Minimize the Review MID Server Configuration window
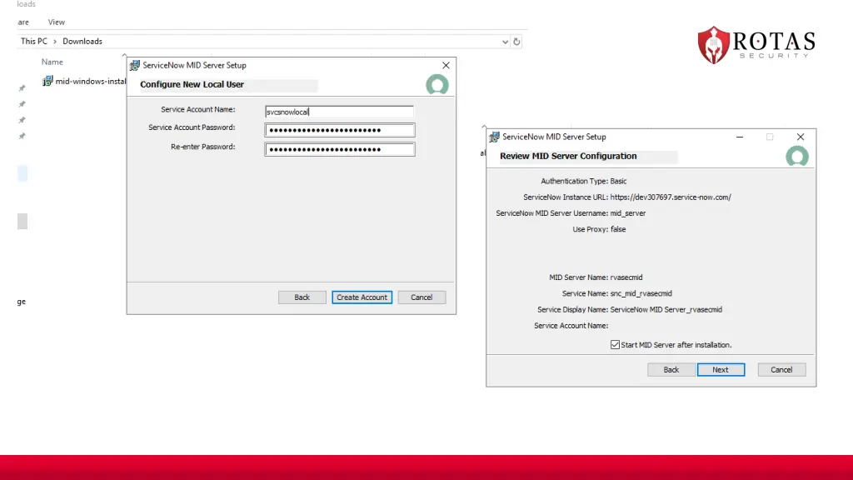 tap(740, 137)
